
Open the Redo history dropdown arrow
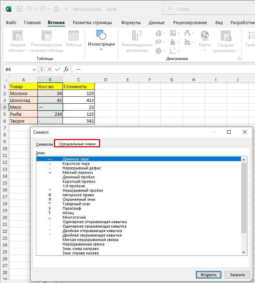(x=49, y=9)
